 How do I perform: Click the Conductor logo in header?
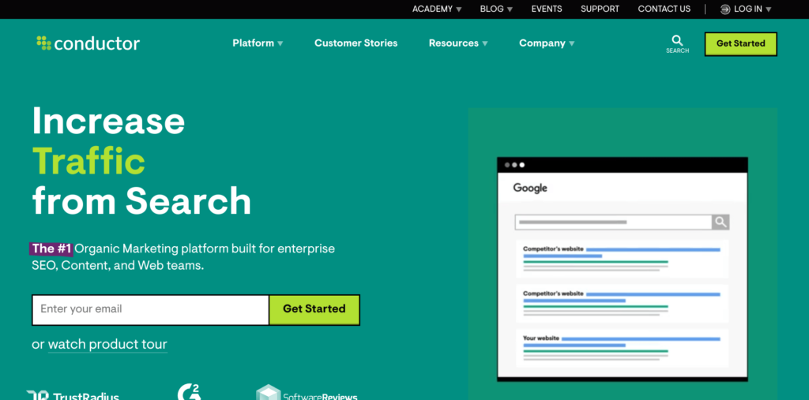pos(88,43)
